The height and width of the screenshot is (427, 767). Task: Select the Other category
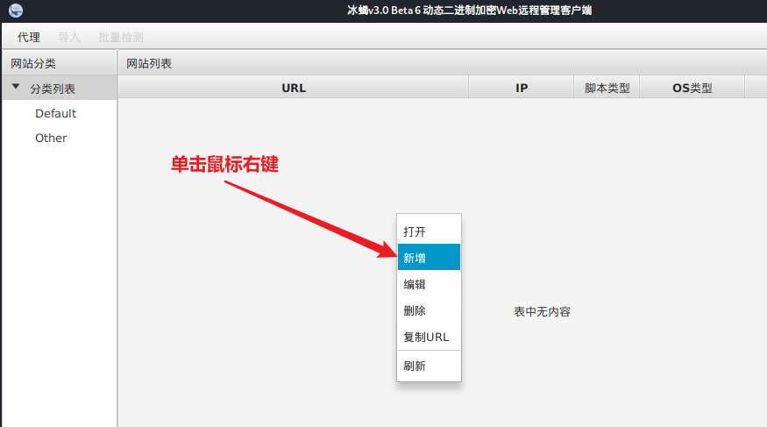(51, 138)
